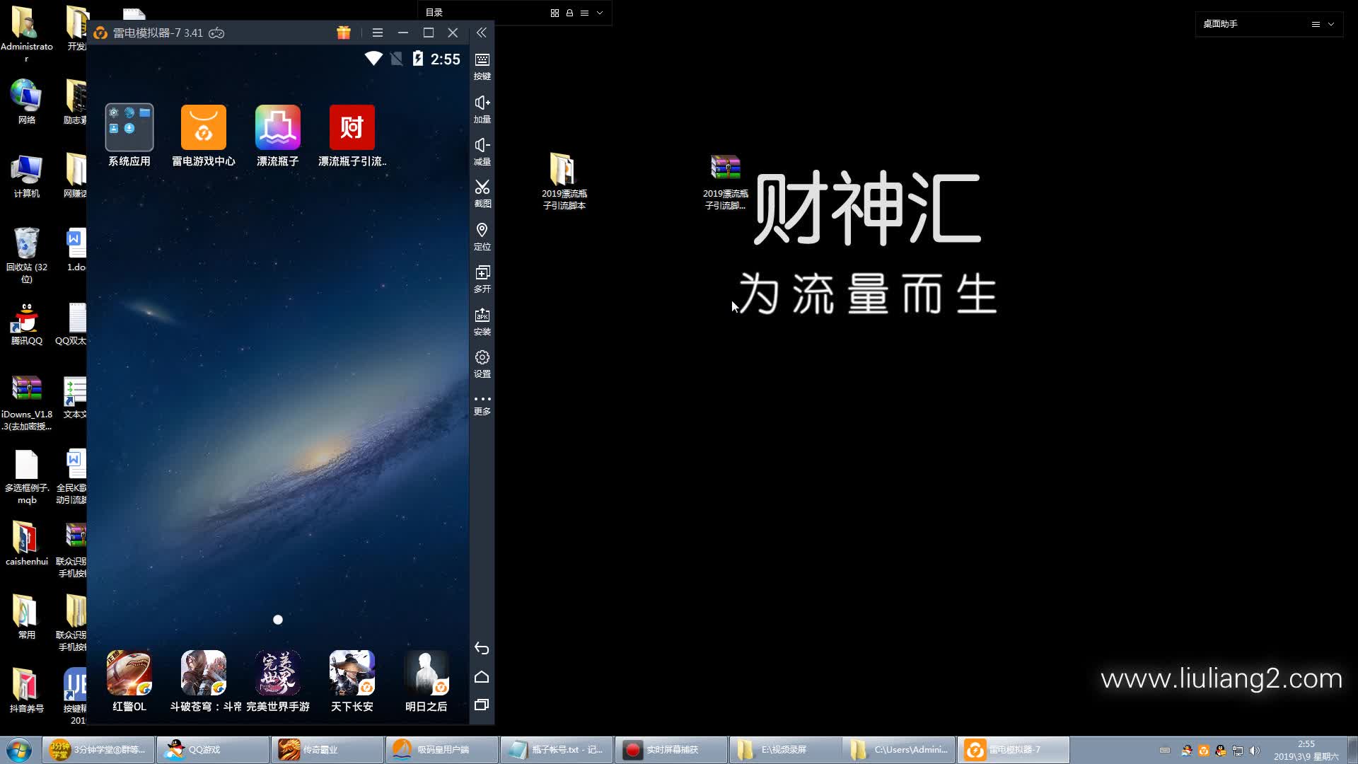Click the emulator battery status icon
Viewport: 1358px width, 764px height.
pos(418,59)
